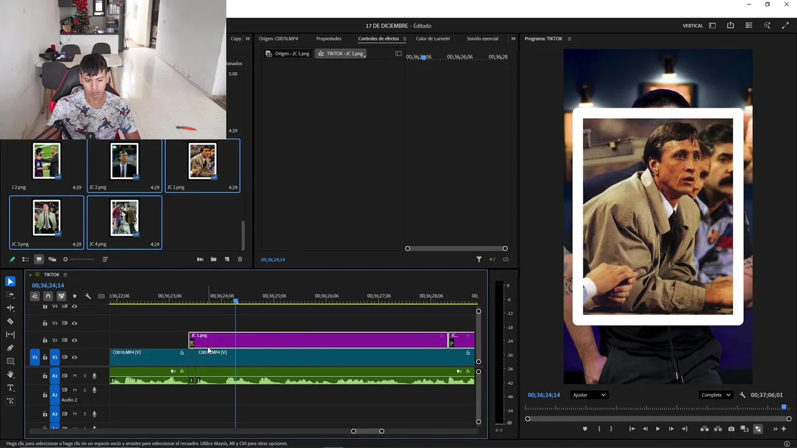The image size is (797, 448).
Task: Select the Type text tool
Action: click(x=10, y=388)
